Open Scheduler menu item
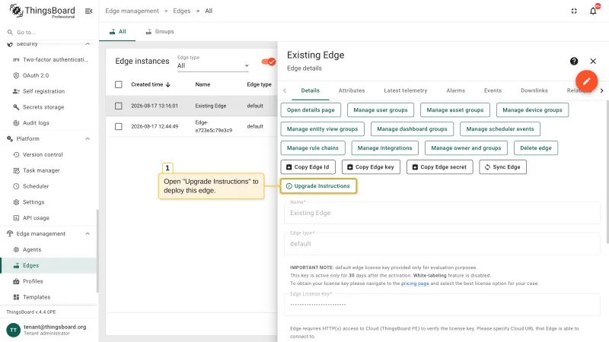The height and width of the screenshot is (342, 609). click(x=49, y=186)
